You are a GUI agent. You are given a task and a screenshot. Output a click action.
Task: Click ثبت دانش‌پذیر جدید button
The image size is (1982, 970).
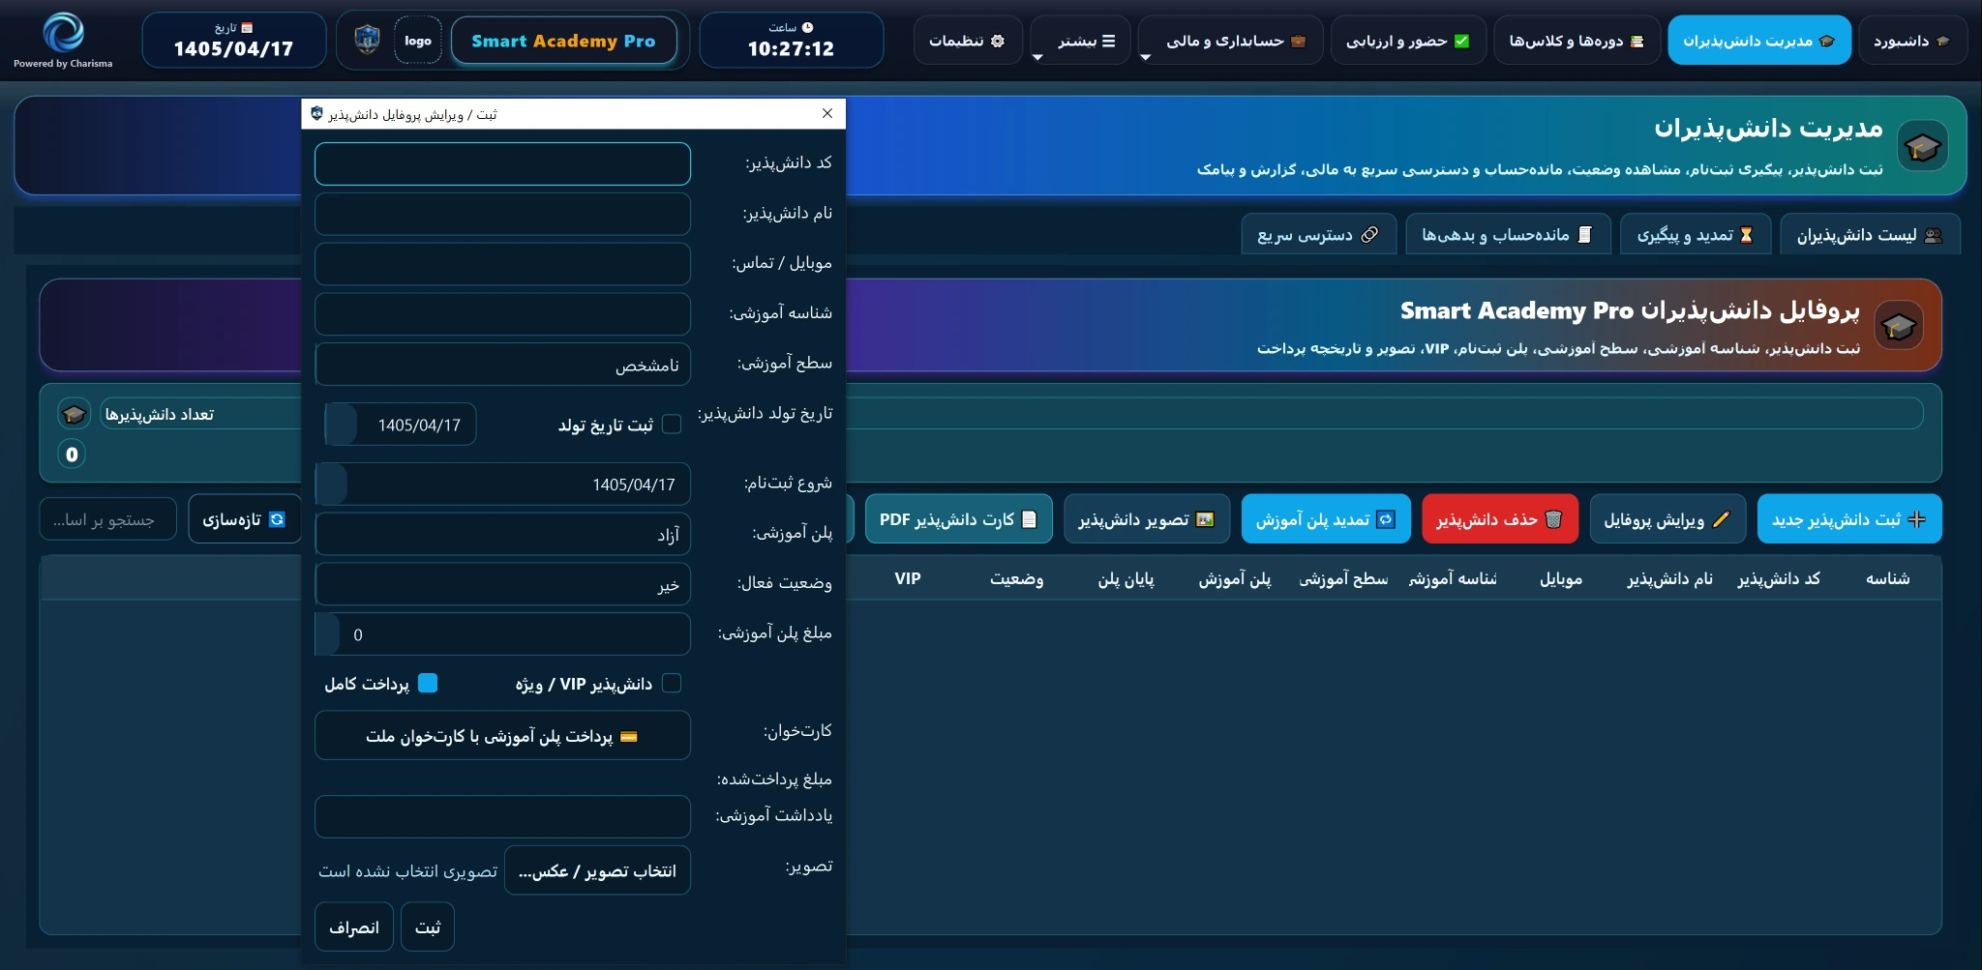[x=1848, y=519]
